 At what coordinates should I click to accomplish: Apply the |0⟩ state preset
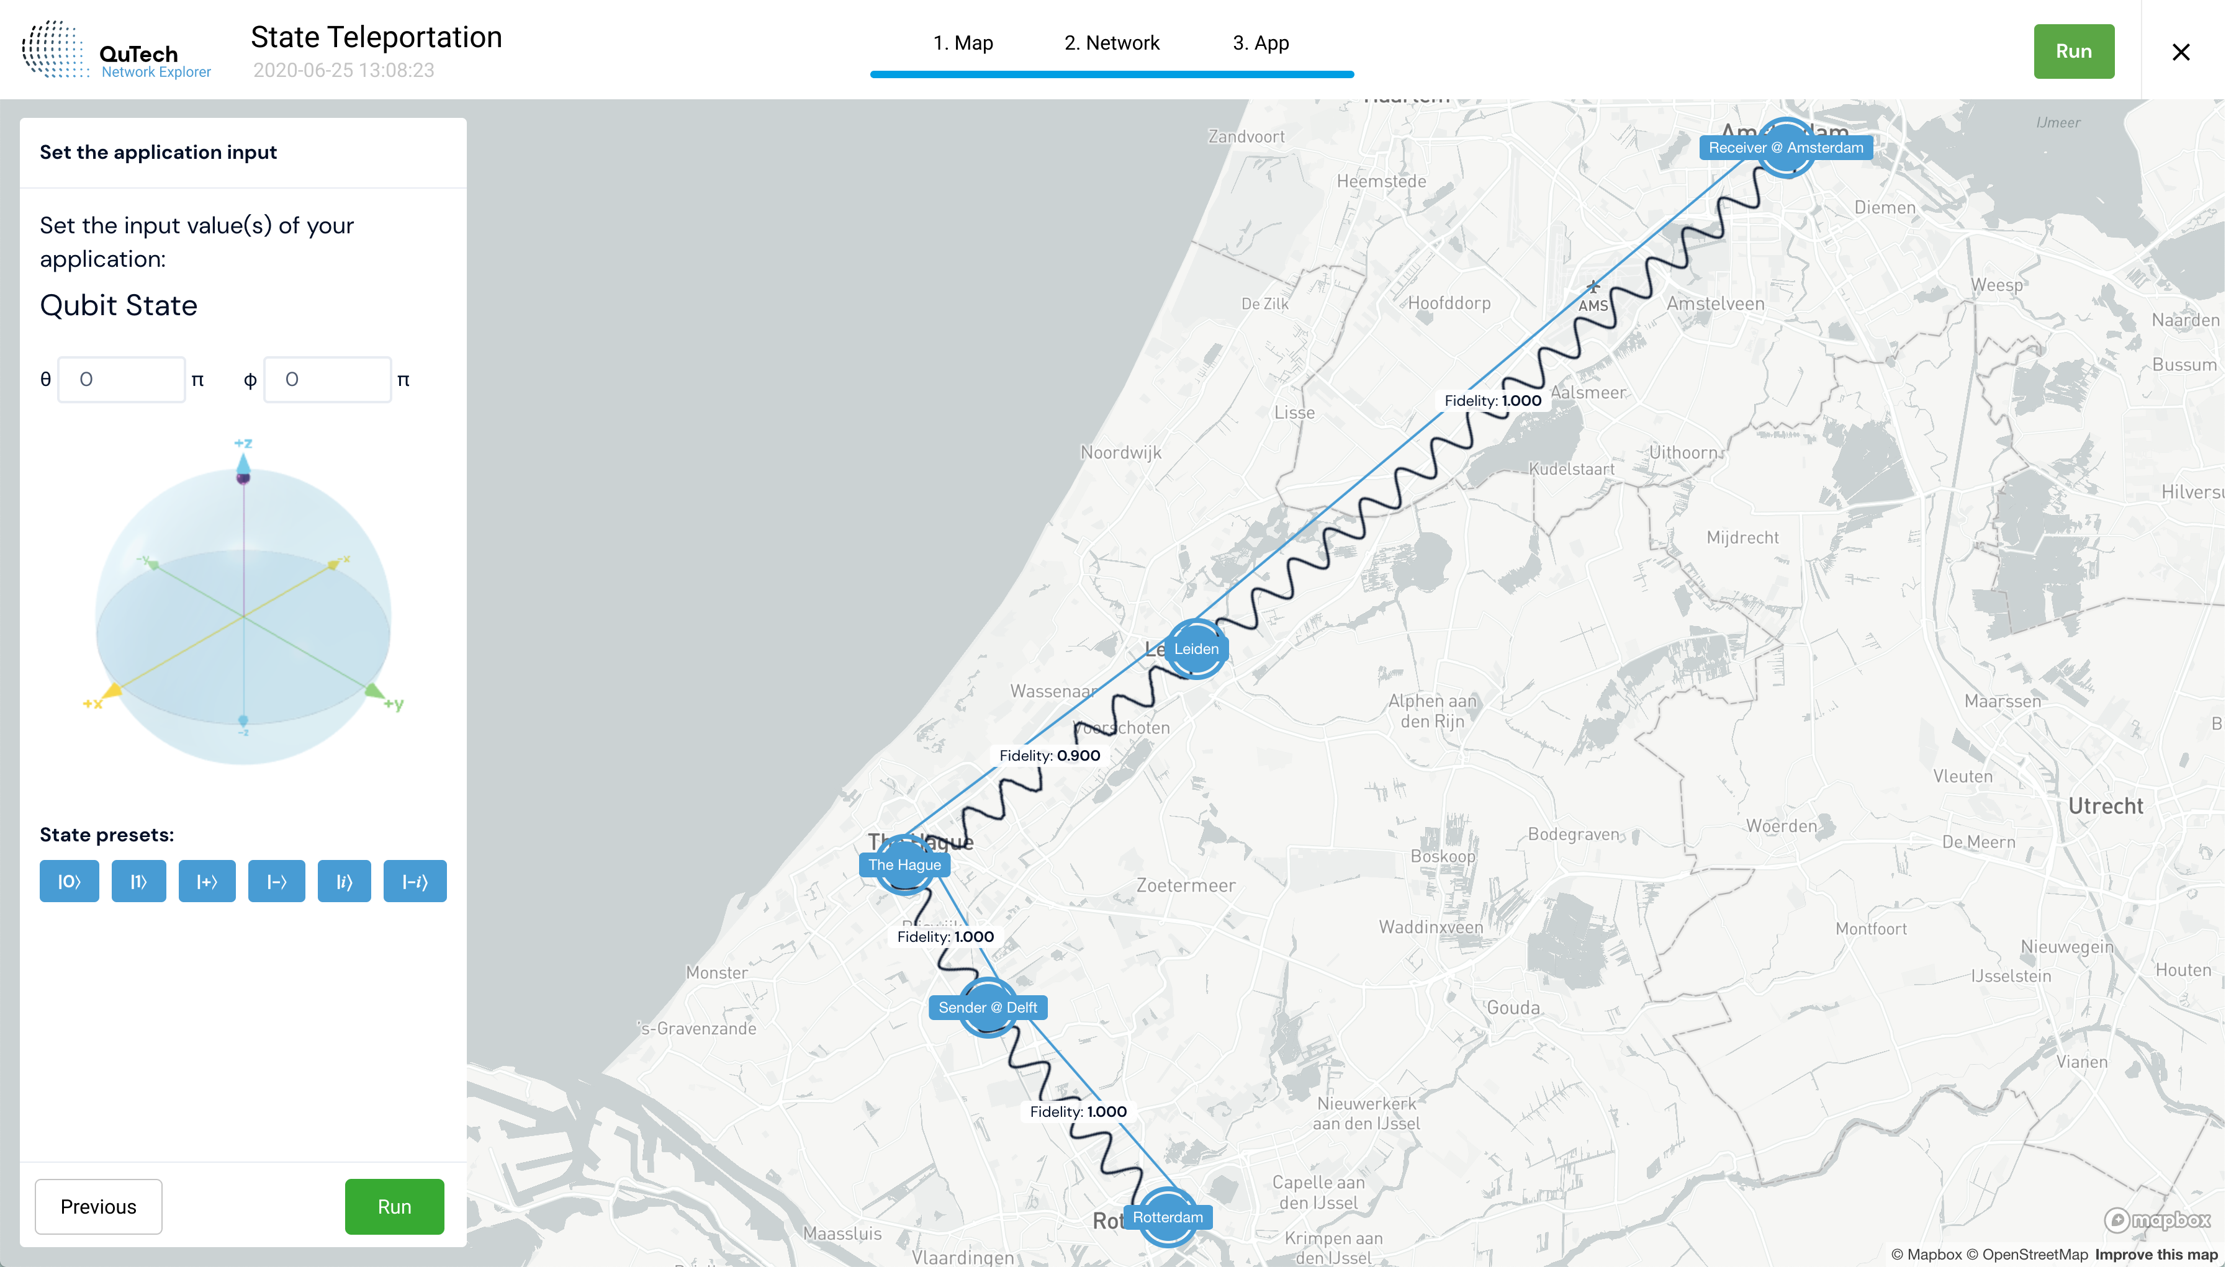coord(70,882)
